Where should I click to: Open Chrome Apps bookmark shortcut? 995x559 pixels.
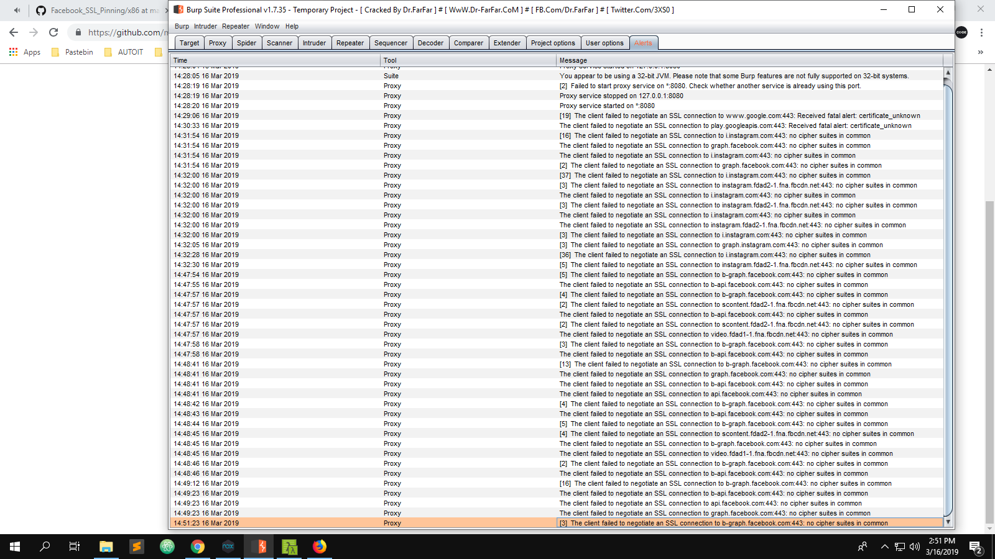point(25,52)
